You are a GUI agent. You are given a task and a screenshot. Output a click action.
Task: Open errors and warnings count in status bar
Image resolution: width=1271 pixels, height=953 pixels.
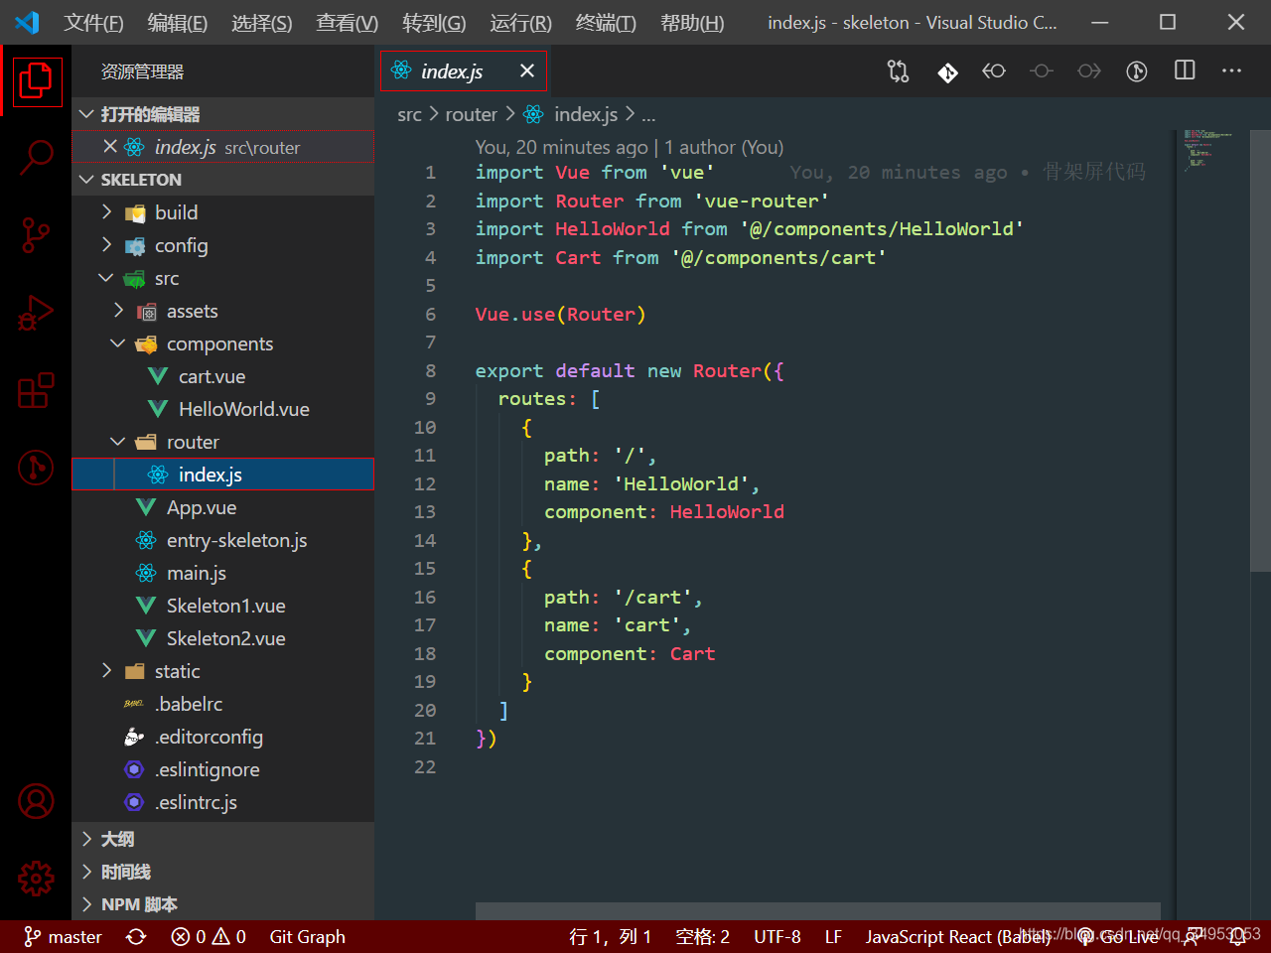(x=209, y=937)
